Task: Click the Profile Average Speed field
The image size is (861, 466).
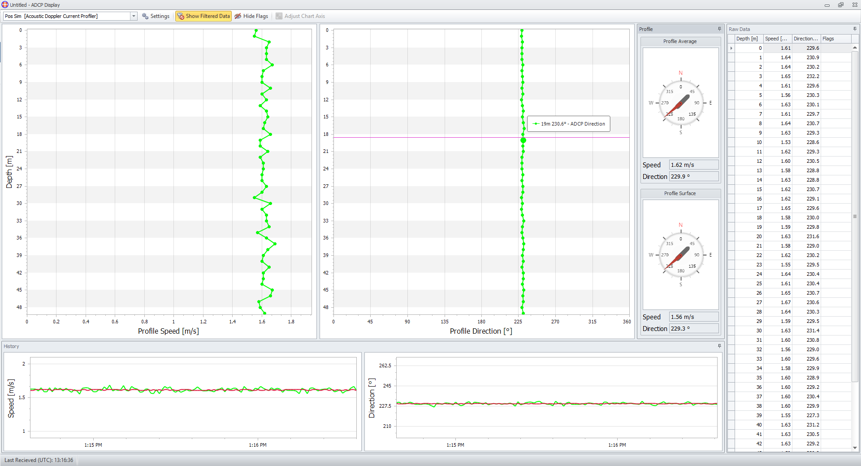Action: click(x=693, y=165)
